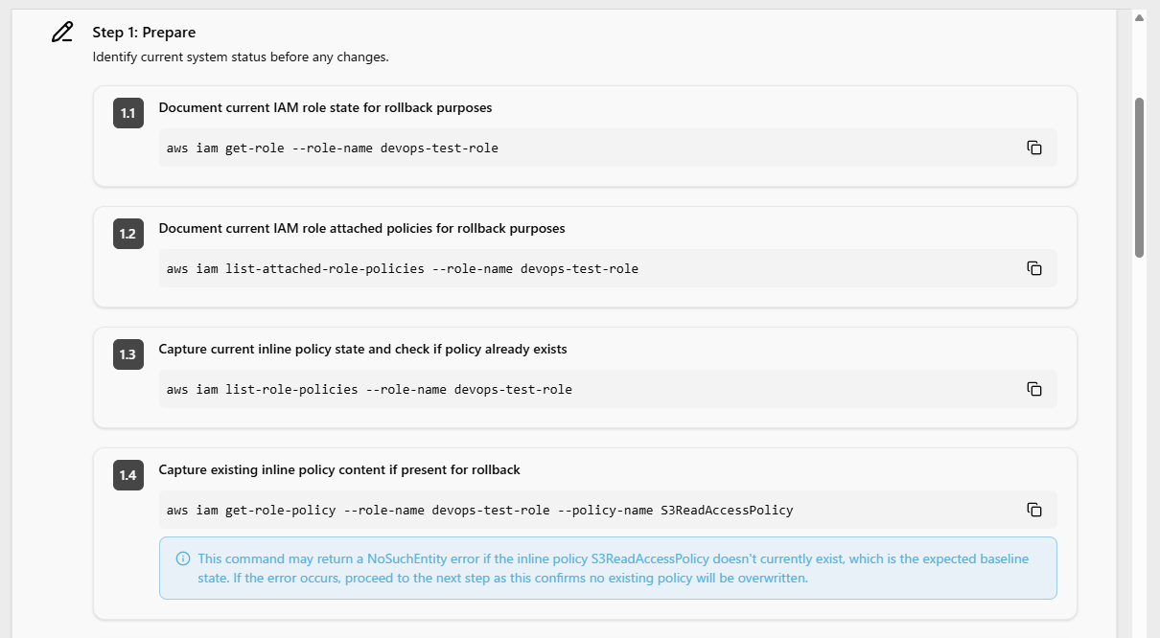Copy the list-attached-role-policies command
Image resolution: width=1160 pixels, height=638 pixels.
tap(1033, 268)
